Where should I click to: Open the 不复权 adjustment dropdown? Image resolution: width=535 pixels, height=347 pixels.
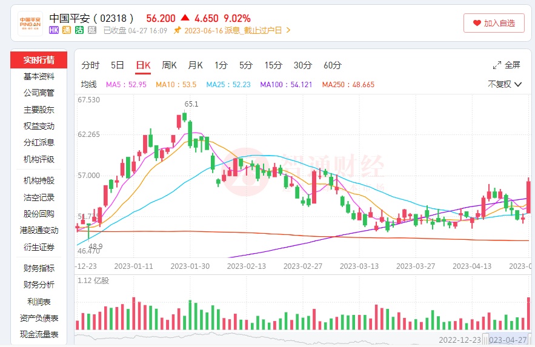click(x=505, y=84)
